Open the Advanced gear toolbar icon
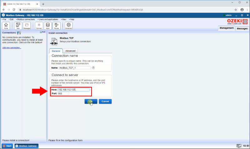 (68, 26)
